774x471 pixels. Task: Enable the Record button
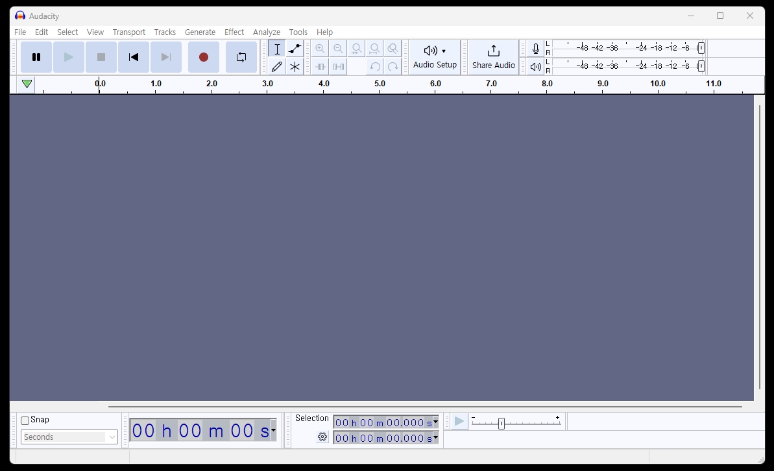tap(203, 57)
